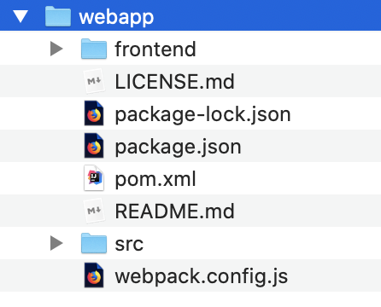Image resolution: width=381 pixels, height=307 pixels.
Task: Click the src folder icon
Action: pos(94,243)
